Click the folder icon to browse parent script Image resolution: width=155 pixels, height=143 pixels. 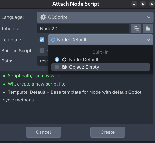click(148, 29)
